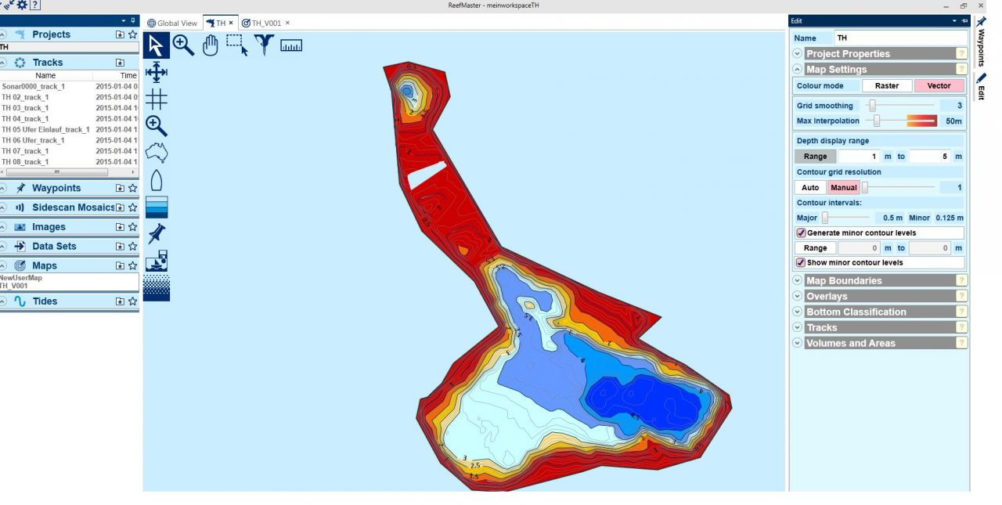Open the ruler measurement tool
Image resolution: width=1002 pixels, height=505 pixels.
(x=291, y=45)
